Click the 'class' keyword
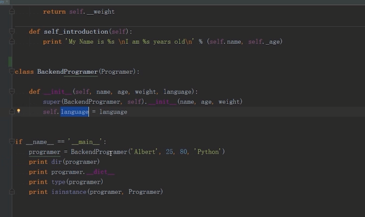 (x=24, y=72)
